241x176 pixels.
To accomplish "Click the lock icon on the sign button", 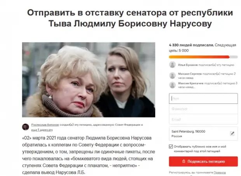I will [183, 161].
